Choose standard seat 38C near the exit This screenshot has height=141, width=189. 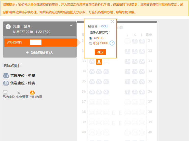click(106, 112)
